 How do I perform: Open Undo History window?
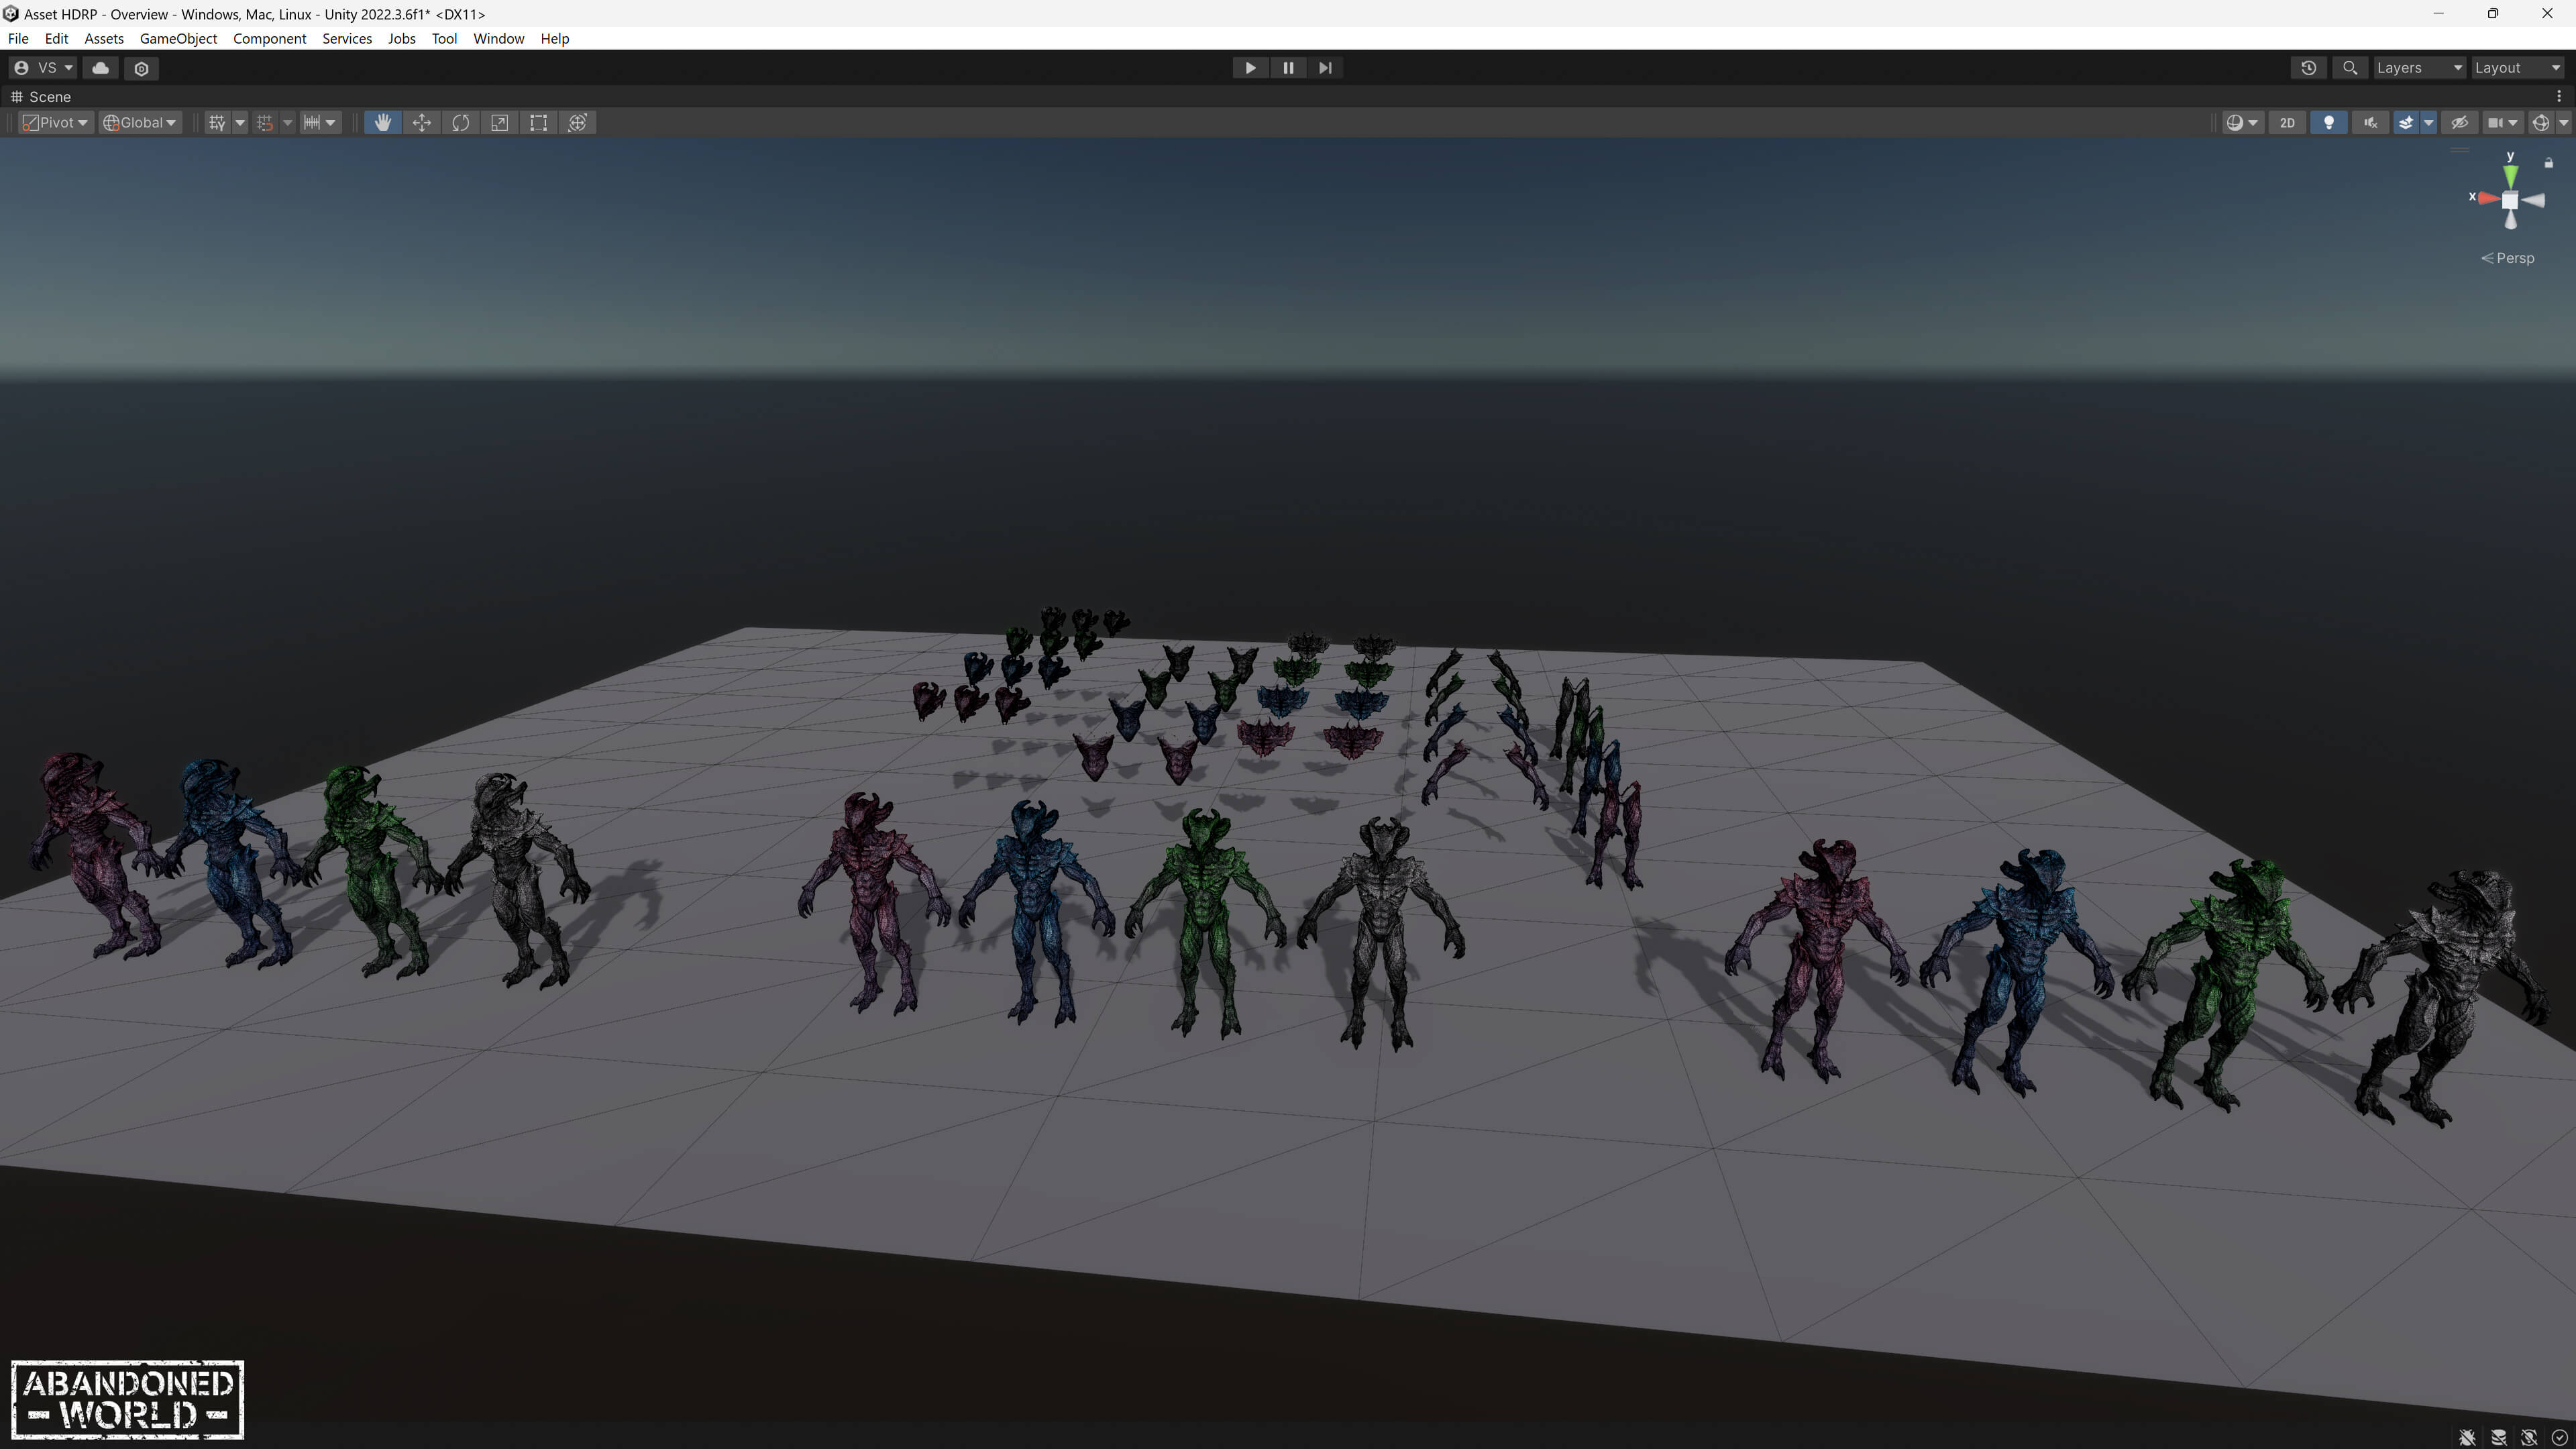click(x=2308, y=68)
